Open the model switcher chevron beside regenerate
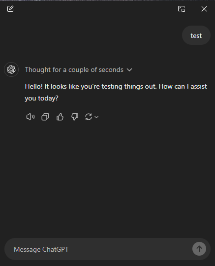 (96, 117)
